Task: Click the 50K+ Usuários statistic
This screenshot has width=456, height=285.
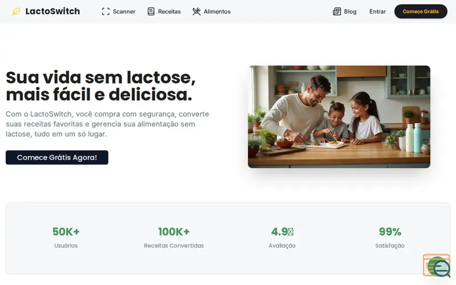Action: pyautogui.click(x=66, y=238)
